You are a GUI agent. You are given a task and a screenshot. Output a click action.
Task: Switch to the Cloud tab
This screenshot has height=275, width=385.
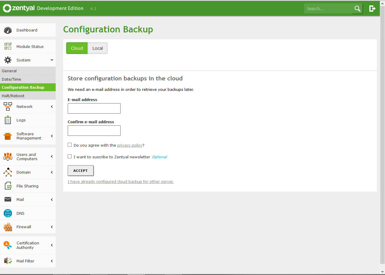(77, 48)
